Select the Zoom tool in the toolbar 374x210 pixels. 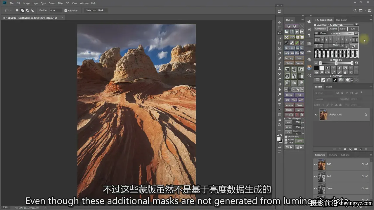pos(280,125)
